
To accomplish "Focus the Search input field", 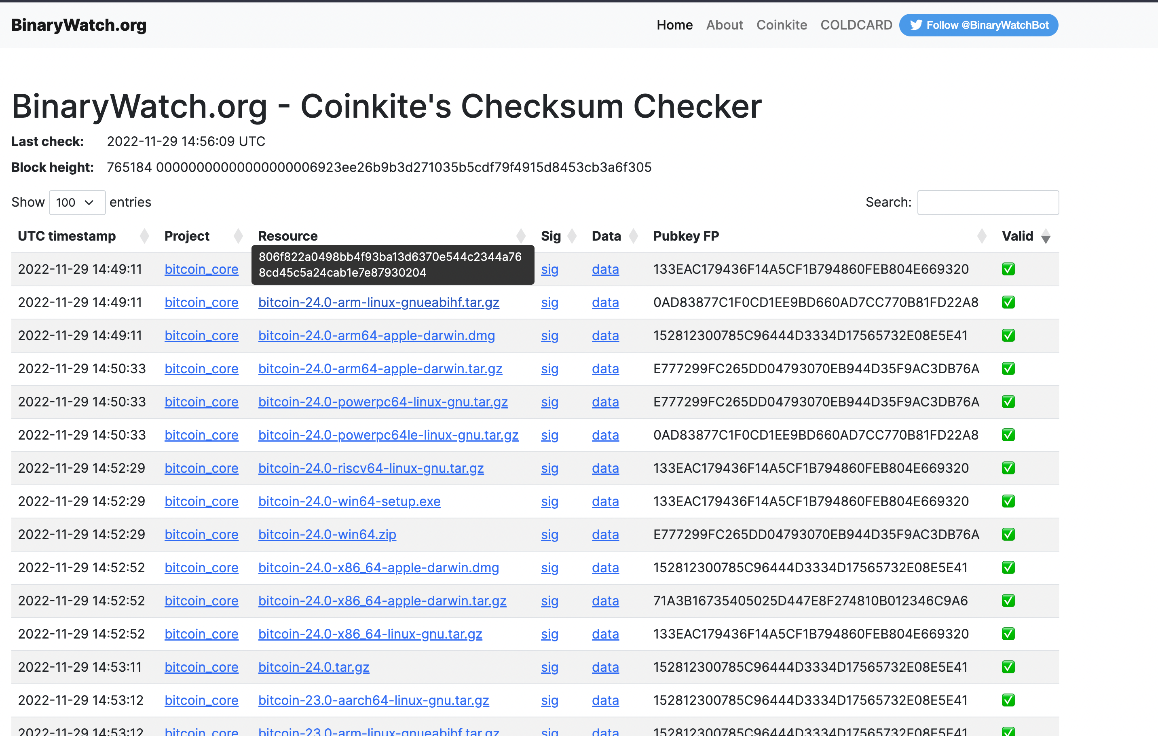I will pos(988,203).
